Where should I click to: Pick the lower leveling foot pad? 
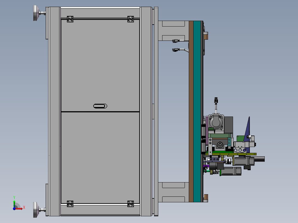[x=36, y=210]
